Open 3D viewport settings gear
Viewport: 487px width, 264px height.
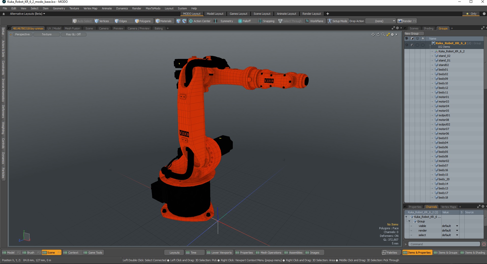click(x=392, y=35)
